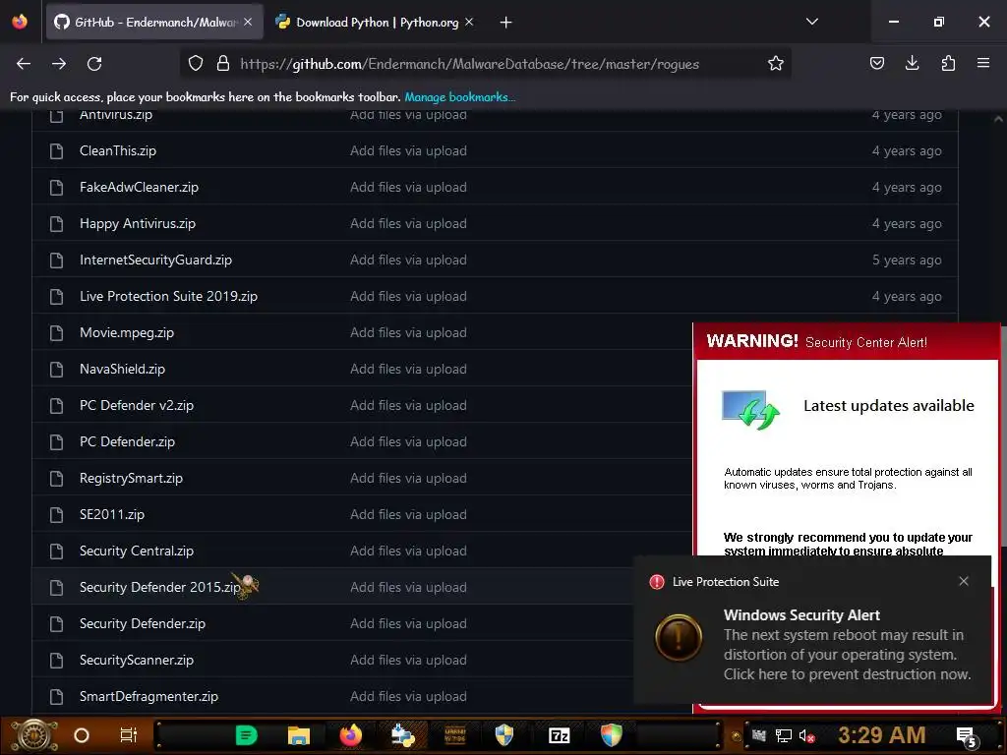Click the Manage bookmarks link
Screen dimensions: 1007x755
tap(460, 97)
